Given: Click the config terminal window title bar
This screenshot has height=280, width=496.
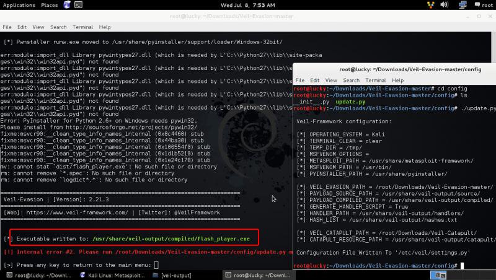Looking at the screenshot, I should (x=394, y=69).
